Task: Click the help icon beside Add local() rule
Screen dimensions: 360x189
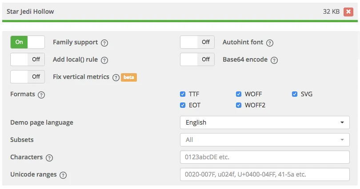Action: [x=104, y=60]
